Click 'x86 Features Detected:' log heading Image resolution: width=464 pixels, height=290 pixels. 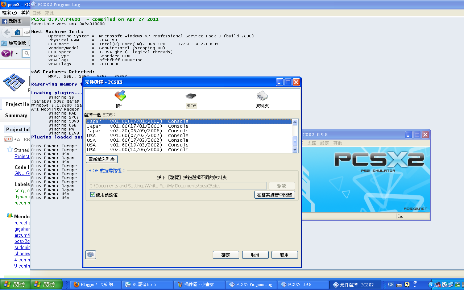click(x=63, y=72)
